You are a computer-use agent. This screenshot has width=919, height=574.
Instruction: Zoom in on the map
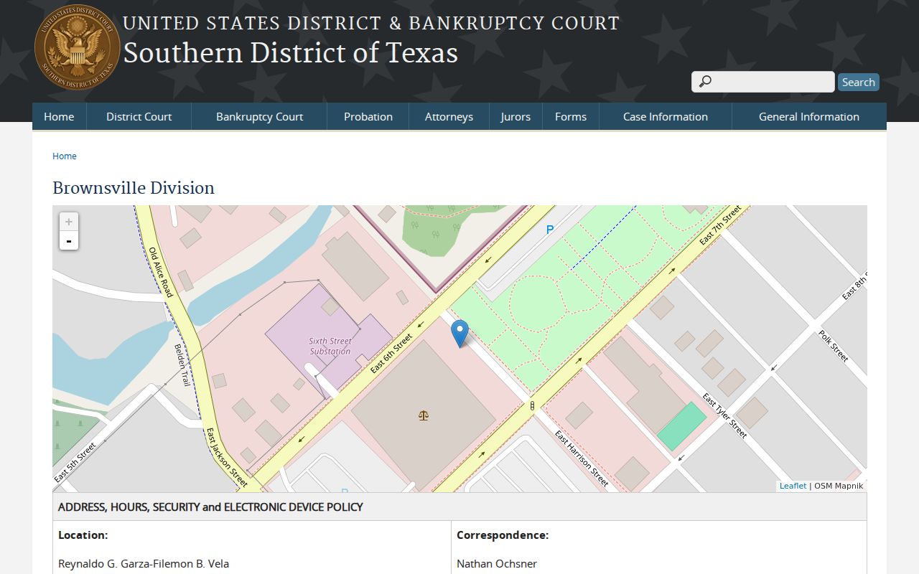pyautogui.click(x=69, y=222)
